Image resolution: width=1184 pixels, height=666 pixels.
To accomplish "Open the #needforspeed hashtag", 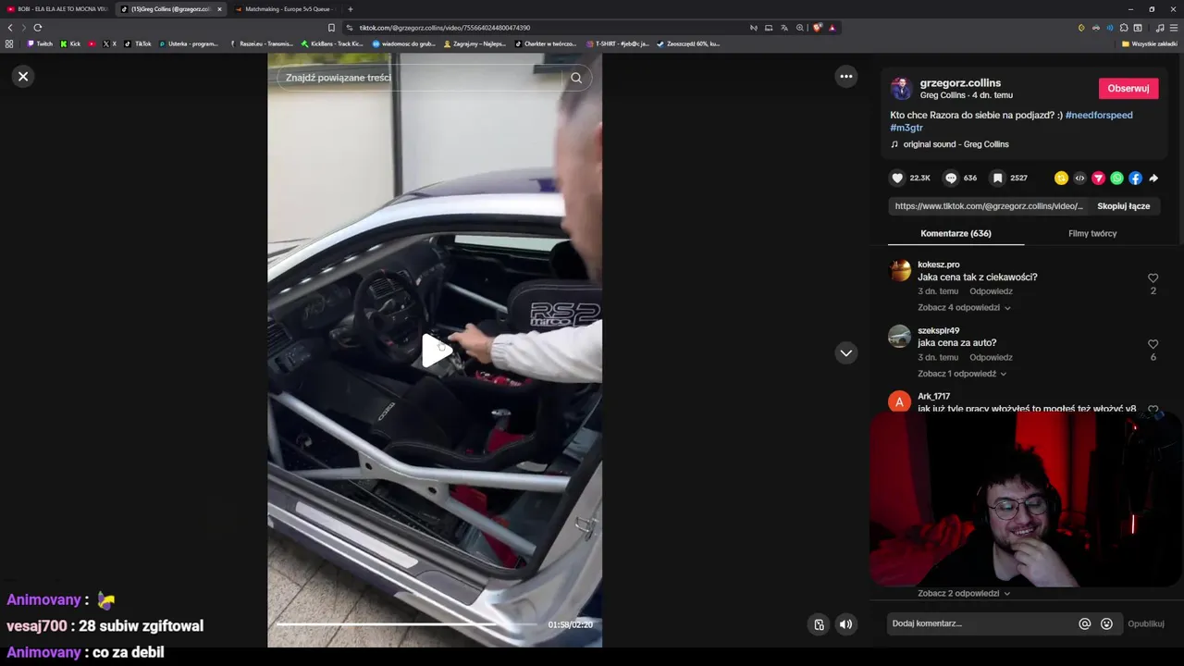I will pyautogui.click(x=1098, y=115).
